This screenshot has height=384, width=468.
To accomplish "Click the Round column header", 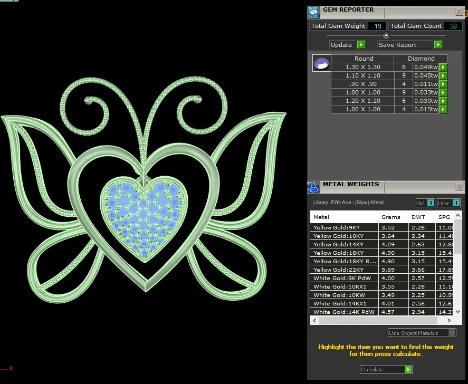I will point(364,59).
